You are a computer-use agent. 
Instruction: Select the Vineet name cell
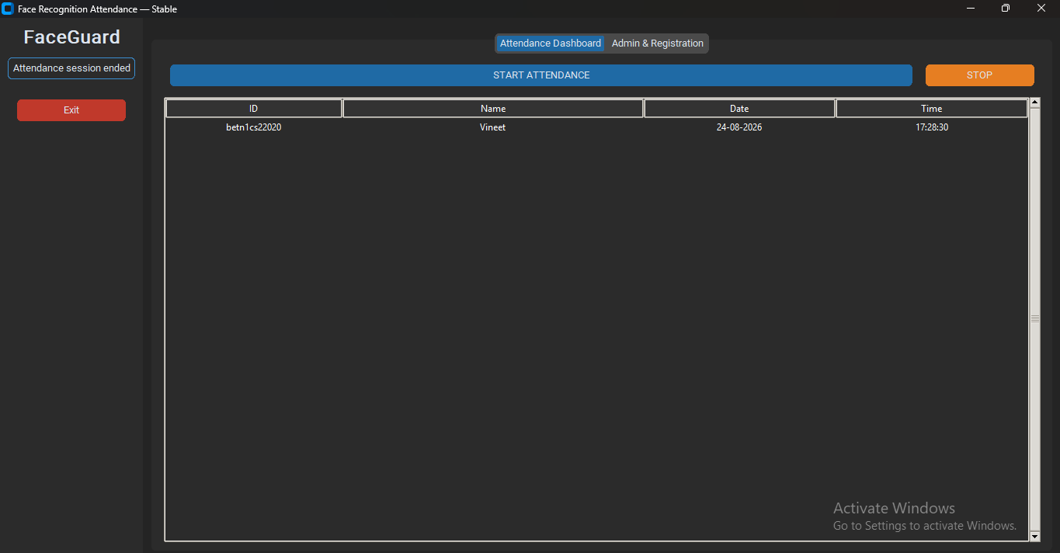coord(493,127)
